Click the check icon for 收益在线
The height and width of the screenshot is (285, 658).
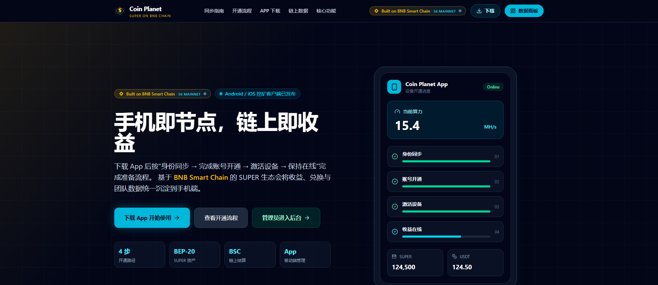point(395,232)
